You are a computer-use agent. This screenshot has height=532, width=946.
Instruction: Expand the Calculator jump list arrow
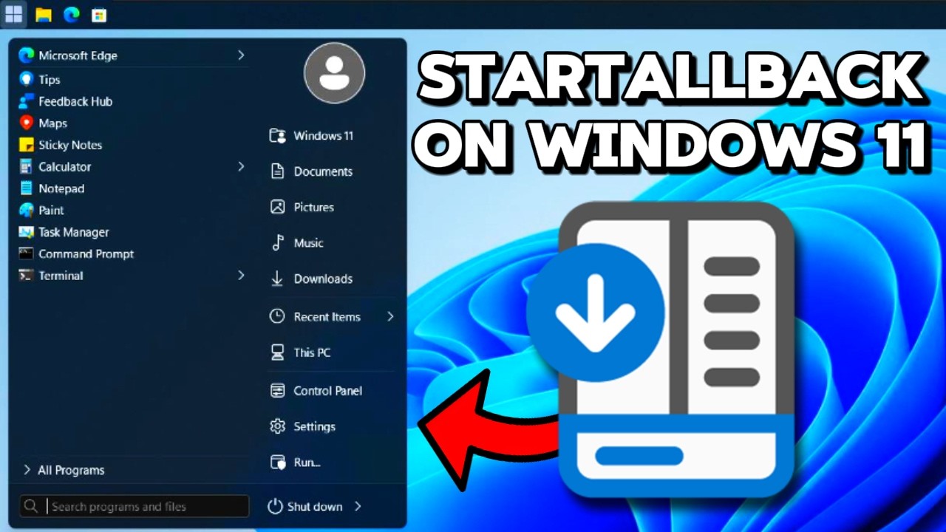(241, 166)
